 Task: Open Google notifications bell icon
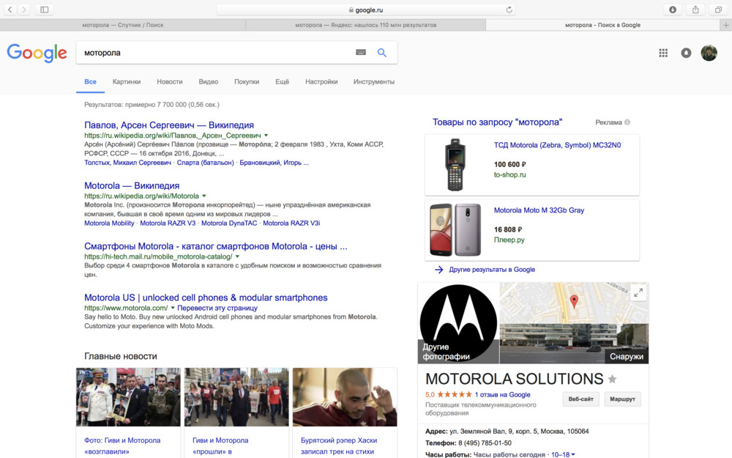tap(686, 53)
